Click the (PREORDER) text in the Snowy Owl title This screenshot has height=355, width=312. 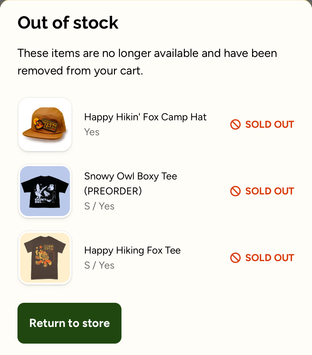point(113,191)
